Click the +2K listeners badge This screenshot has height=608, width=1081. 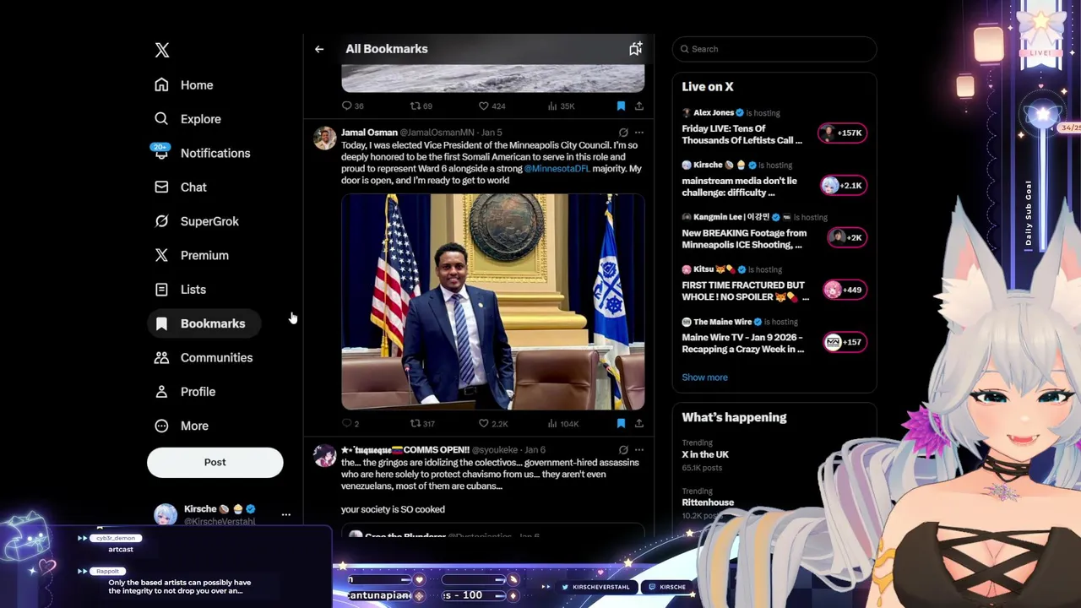point(846,237)
